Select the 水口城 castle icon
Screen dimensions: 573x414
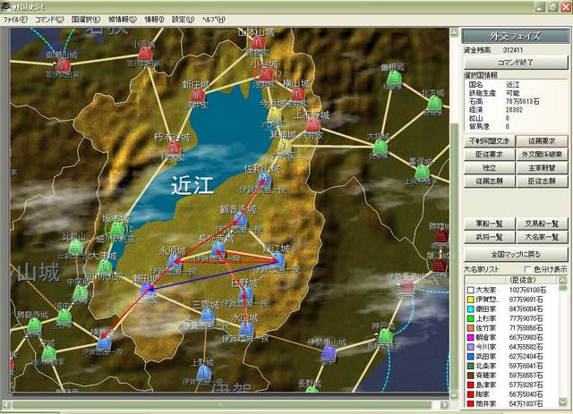[x=245, y=329]
